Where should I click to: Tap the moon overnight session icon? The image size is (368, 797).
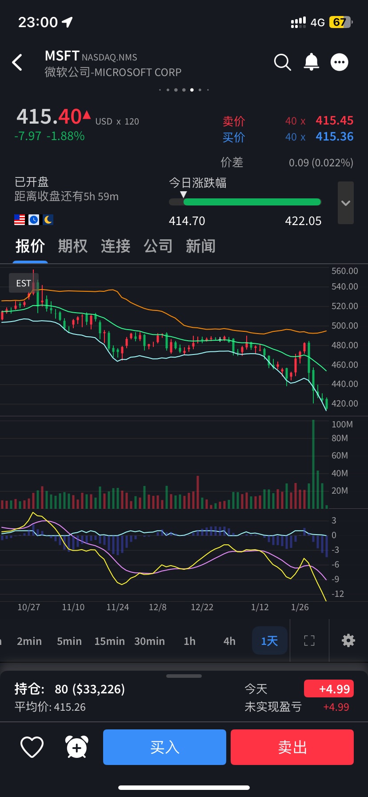(x=48, y=220)
